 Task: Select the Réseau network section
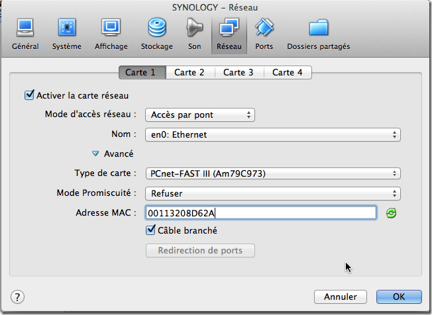[x=229, y=34]
